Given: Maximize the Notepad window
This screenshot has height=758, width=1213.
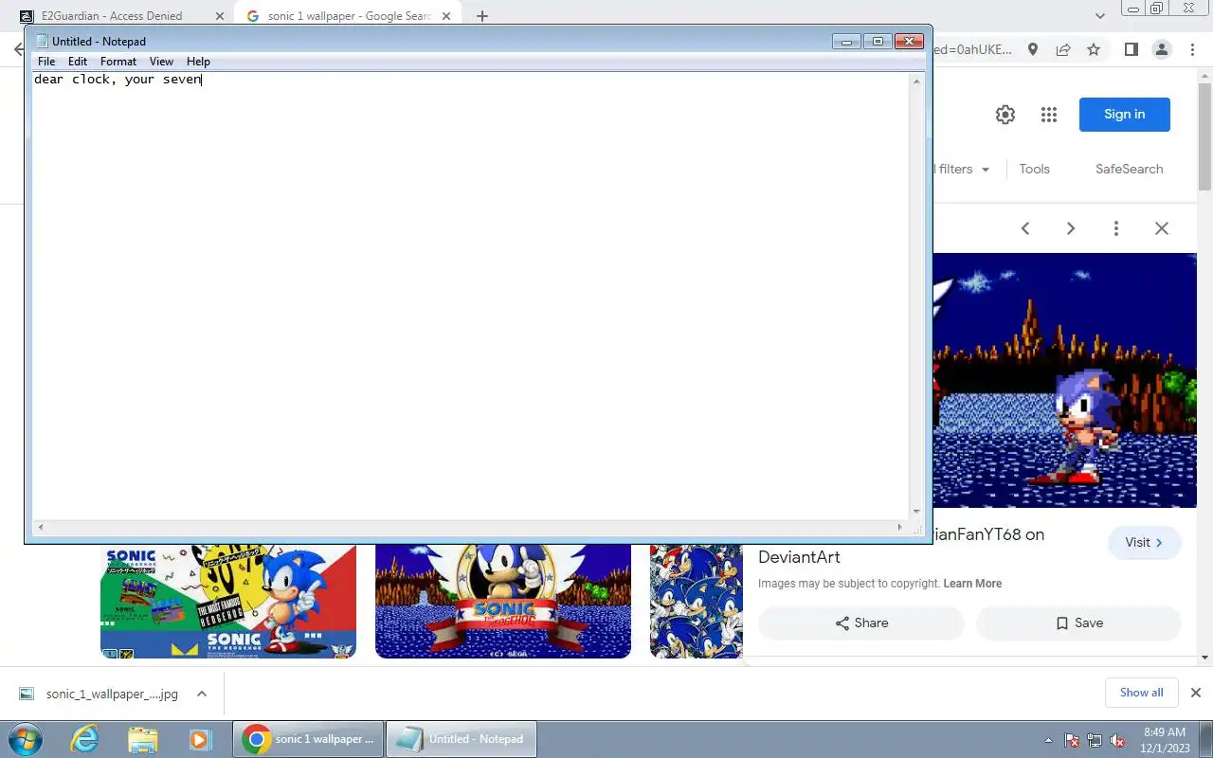Looking at the screenshot, I should (878, 41).
